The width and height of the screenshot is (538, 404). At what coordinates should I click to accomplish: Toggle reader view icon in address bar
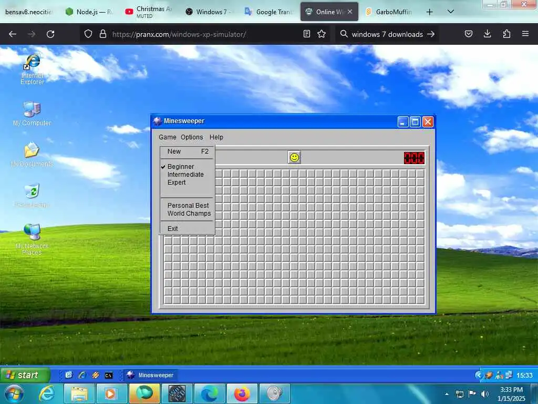307,34
